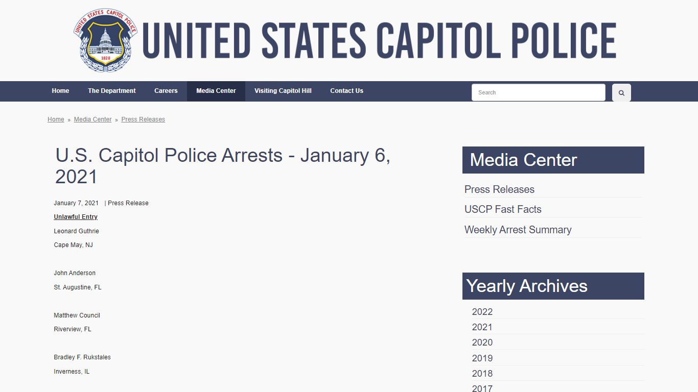The width and height of the screenshot is (698, 392).
Task: Click the Unlawful Entry heading
Action: 76,217
